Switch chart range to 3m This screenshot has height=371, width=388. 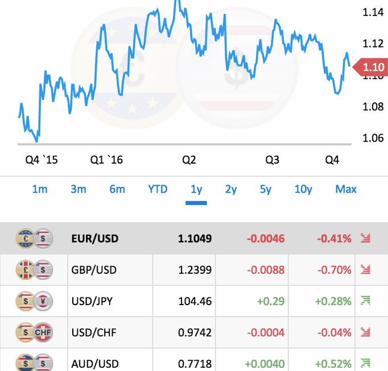pos(78,189)
